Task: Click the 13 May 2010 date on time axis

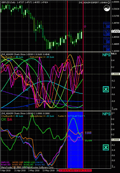Action: point(48,171)
